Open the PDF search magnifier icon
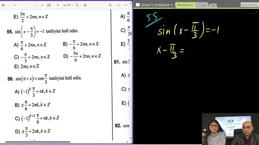The height and width of the screenshot is (145, 259). click(x=110, y=5)
